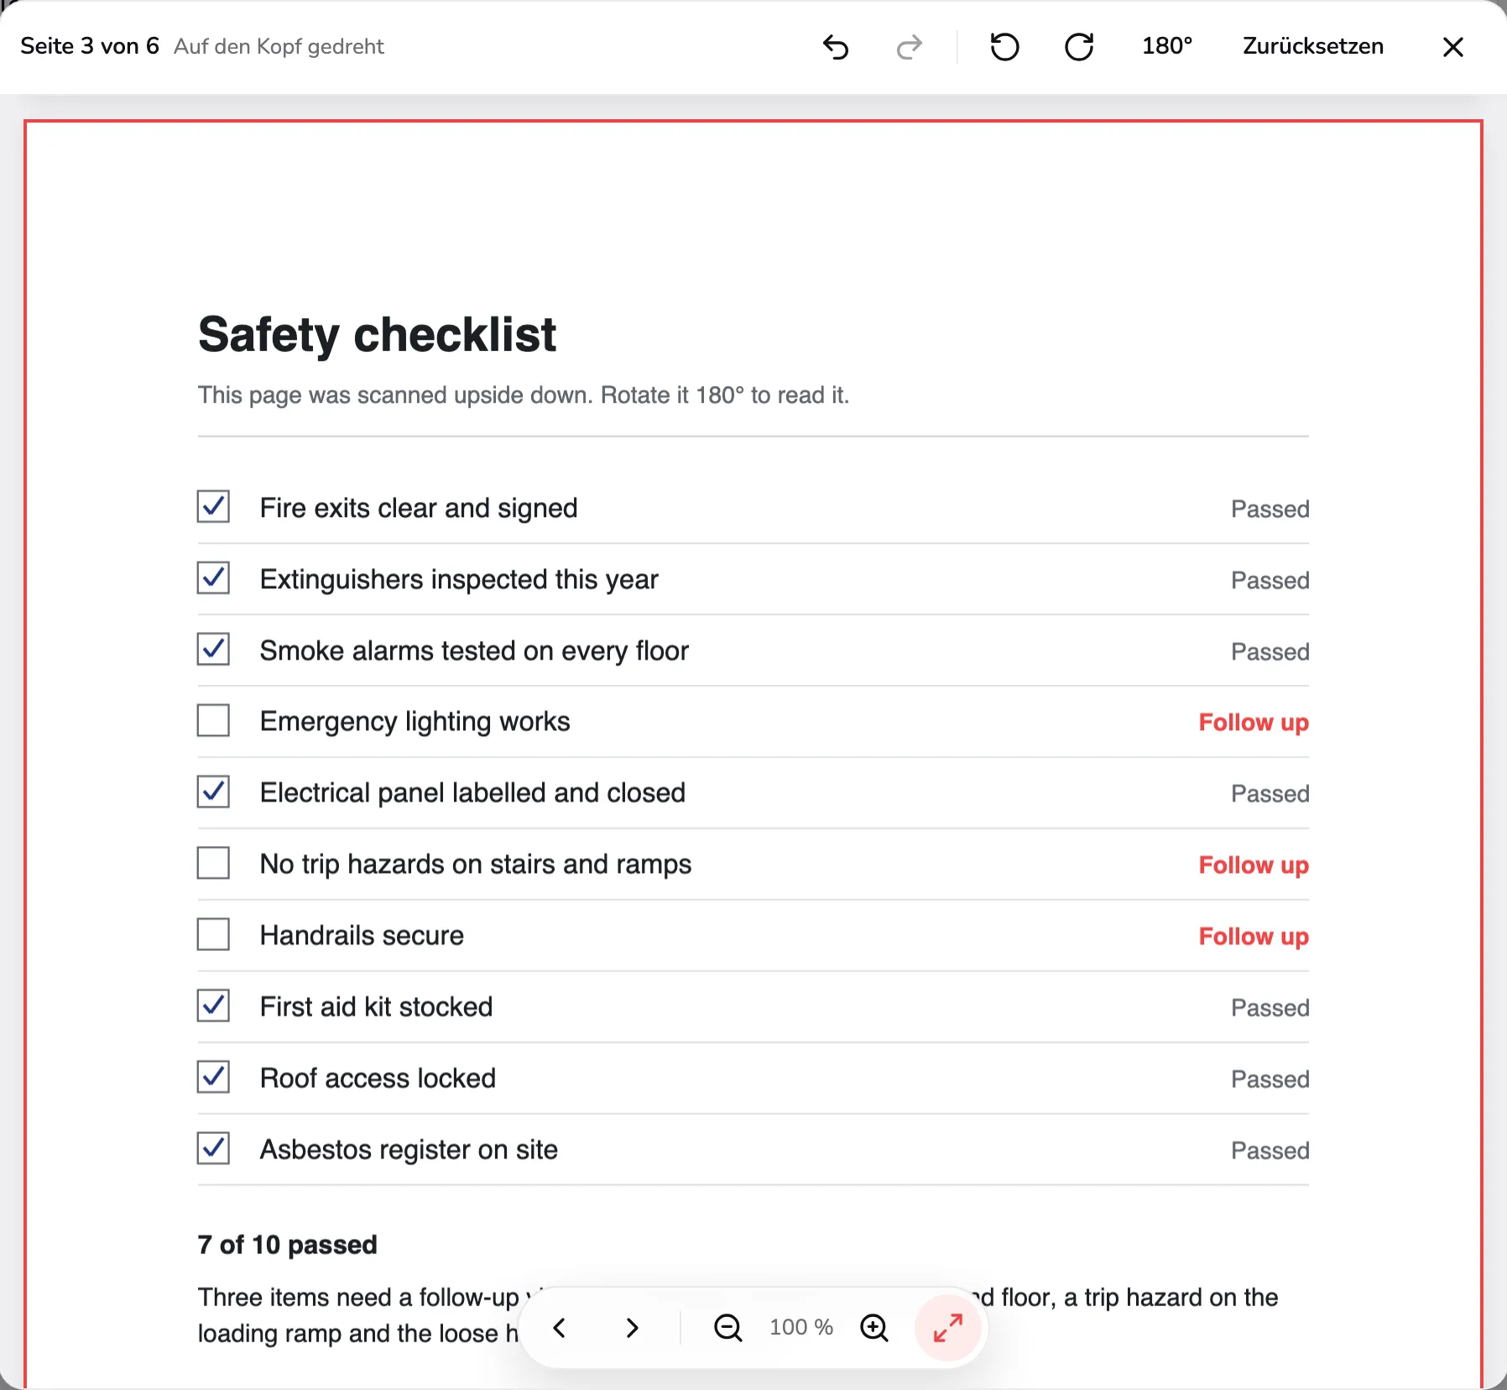Image resolution: width=1507 pixels, height=1390 pixels.
Task: Uncheck Fire exits clear and signed
Action: (x=214, y=507)
